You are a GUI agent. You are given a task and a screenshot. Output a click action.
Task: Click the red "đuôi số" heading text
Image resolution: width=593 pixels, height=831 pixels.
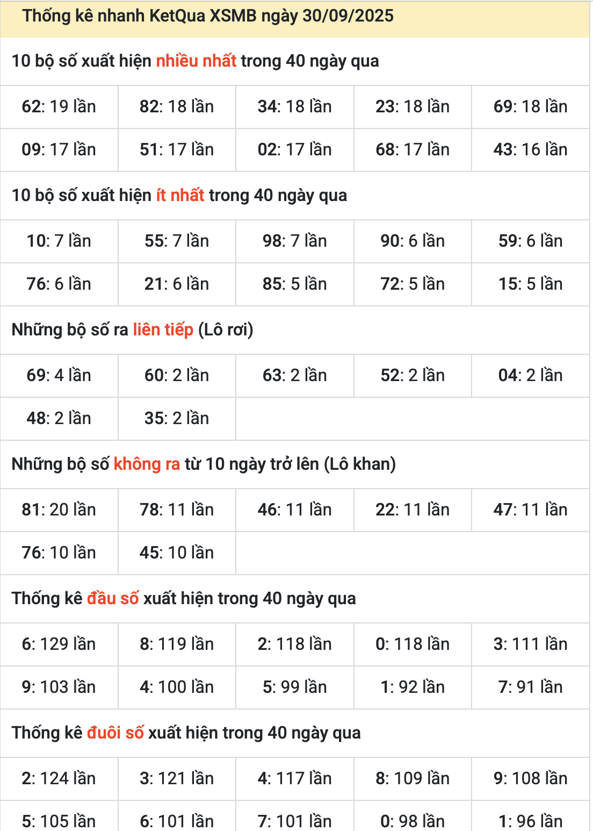point(115,733)
